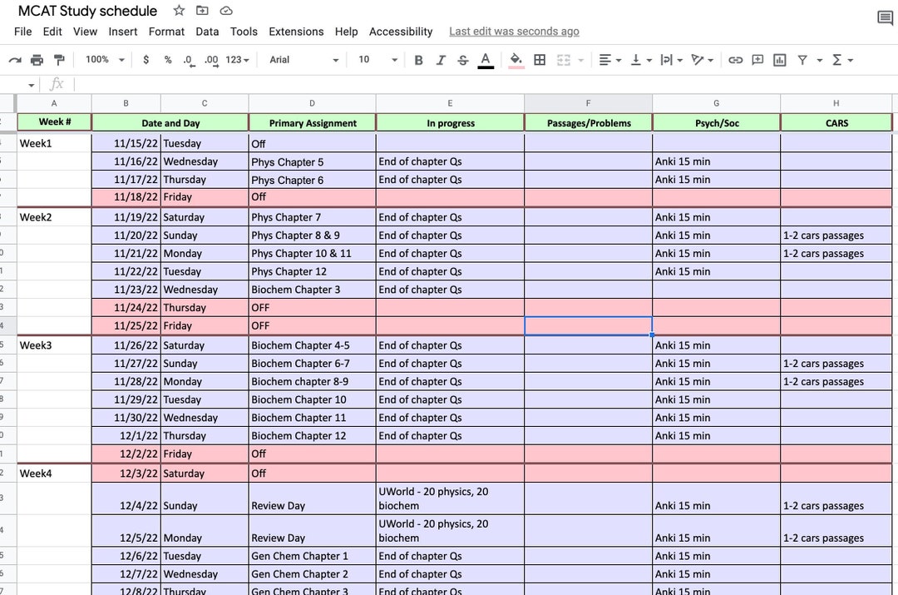Star the MCAT Study schedule spreadsheet
898x595 pixels.
pyautogui.click(x=178, y=11)
